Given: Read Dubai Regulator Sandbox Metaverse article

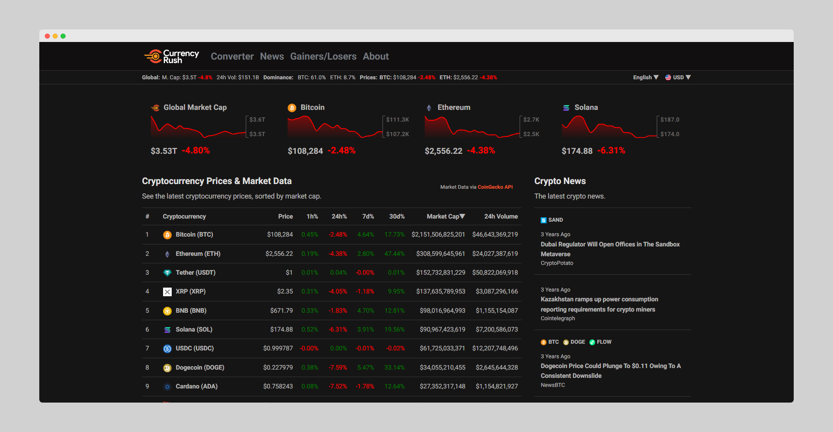Looking at the screenshot, I should click(x=610, y=249).
